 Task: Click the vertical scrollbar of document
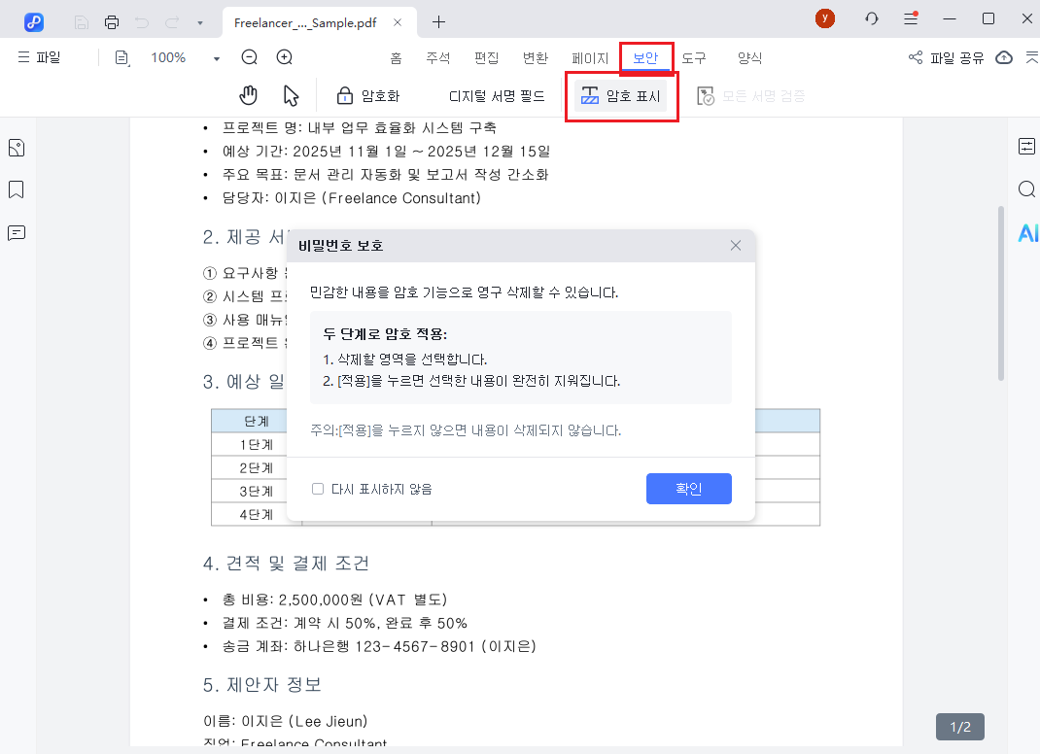click(x=1000, y=291)
